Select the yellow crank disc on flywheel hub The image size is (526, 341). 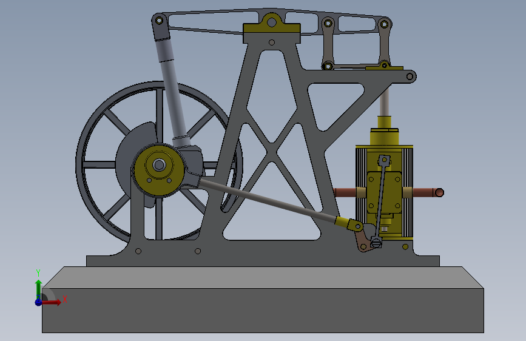(x=159, y=170)
